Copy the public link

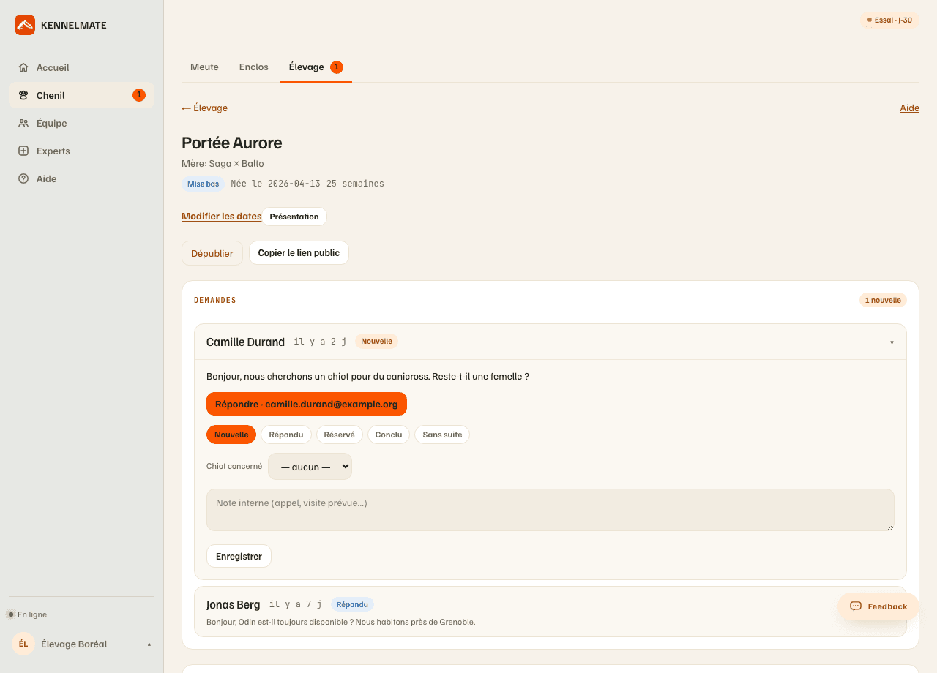point(299,253)
